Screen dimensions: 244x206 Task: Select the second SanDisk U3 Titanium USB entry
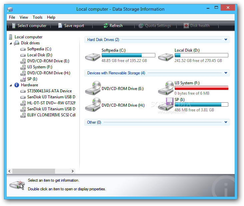coord(51,109)
